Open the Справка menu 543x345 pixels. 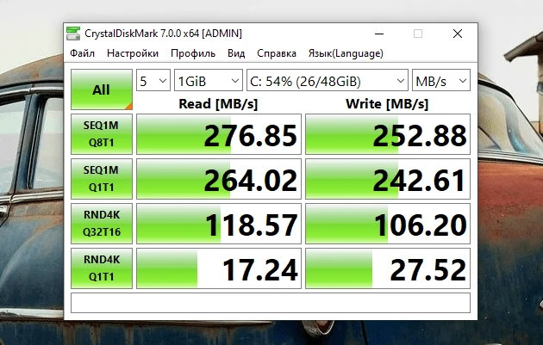(x=277, y=53)
